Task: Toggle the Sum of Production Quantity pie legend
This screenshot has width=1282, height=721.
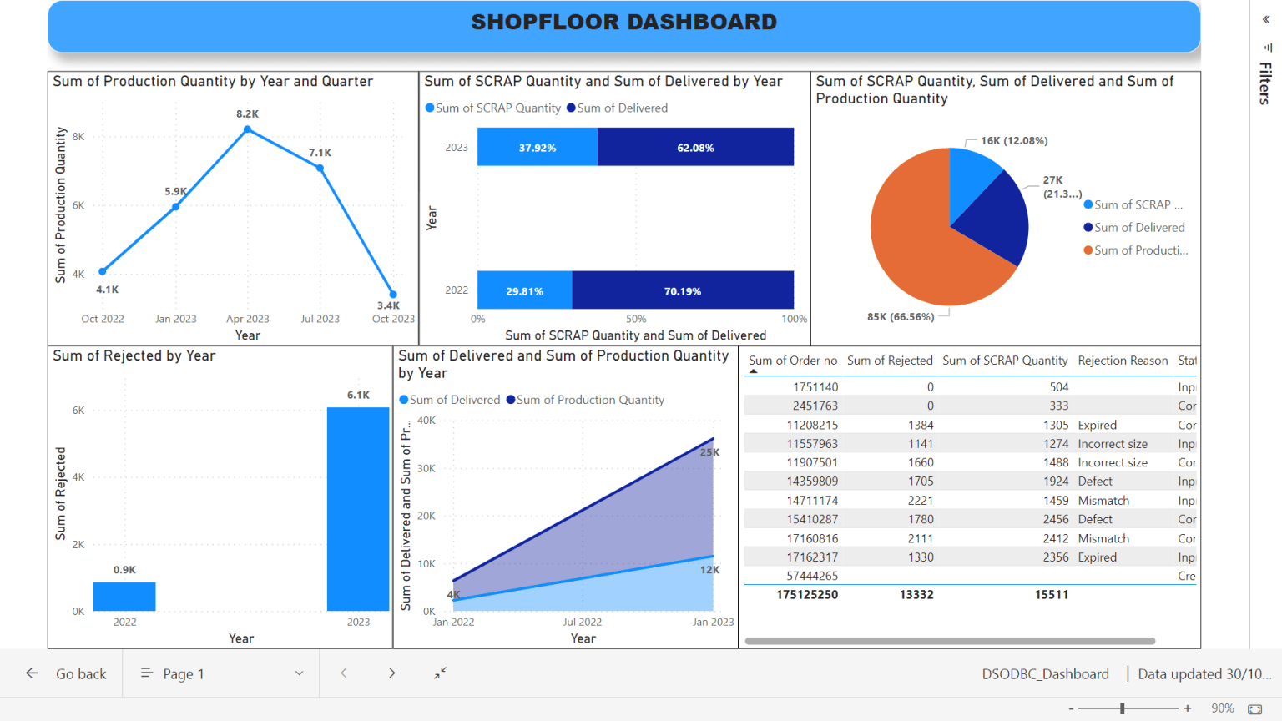Action: pos(1138,250)
